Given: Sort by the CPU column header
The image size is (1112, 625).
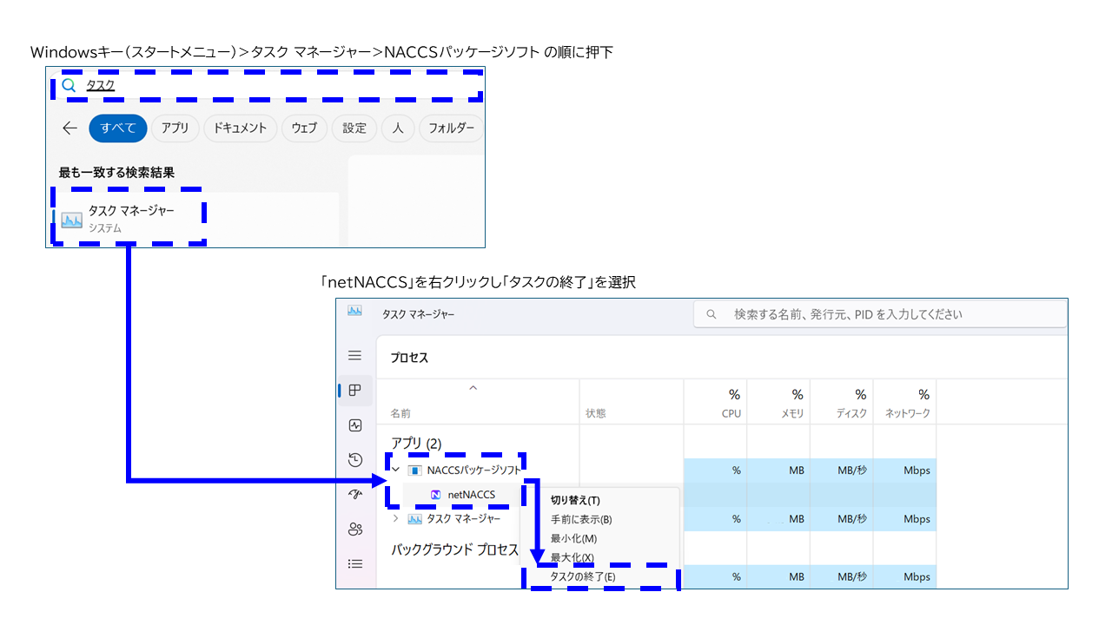Looking at the screenshot, I should pos(731,404).
